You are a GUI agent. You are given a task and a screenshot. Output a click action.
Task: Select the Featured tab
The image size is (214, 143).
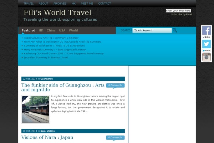coord(29,30)
